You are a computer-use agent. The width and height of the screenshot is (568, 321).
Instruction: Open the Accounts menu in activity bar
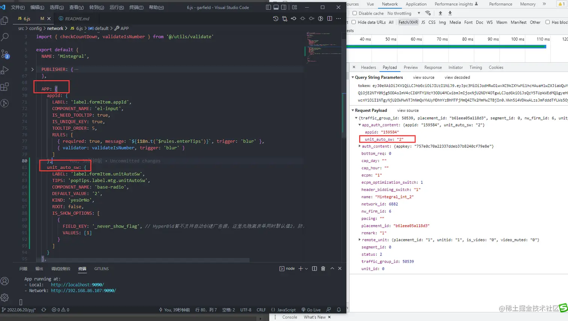coord(5,281)
